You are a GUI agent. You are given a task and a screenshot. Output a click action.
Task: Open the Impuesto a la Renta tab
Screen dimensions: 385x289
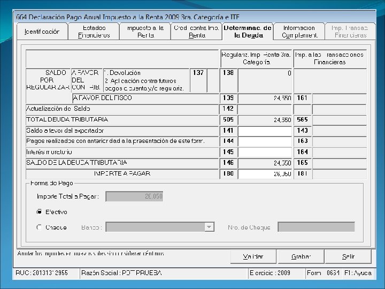(145, 32)
